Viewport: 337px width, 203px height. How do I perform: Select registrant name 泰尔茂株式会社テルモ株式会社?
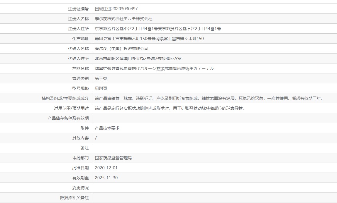click(123, 19)
